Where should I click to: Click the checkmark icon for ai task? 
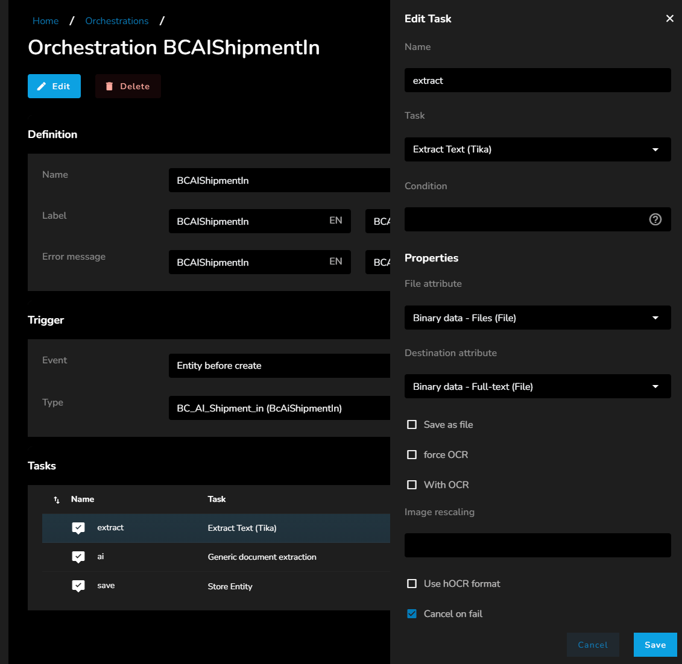[x=78, y=557]
